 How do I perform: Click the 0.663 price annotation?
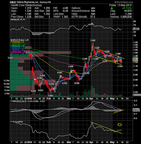click(x=41, y=90)
